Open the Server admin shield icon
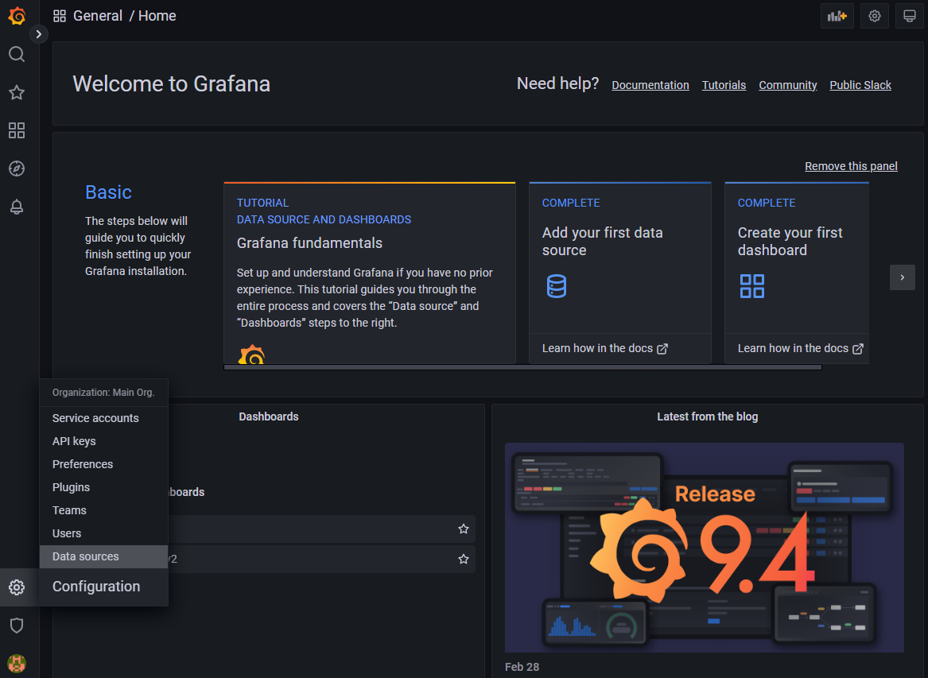928x678 pixels. [x=17, y=626]
